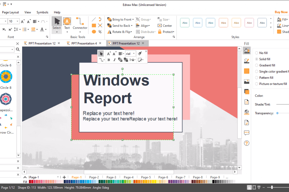Expand the Page-1 page selector dropdown
This screenshot has width=289, height=192.
[x=58, y=177]
